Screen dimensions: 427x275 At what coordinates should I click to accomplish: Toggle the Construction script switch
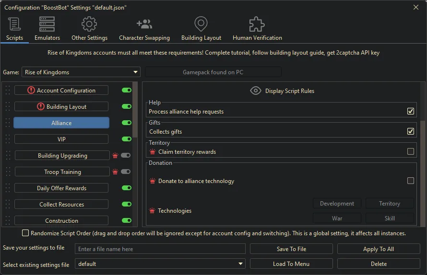pyautogui.click(x=127, y=220)
